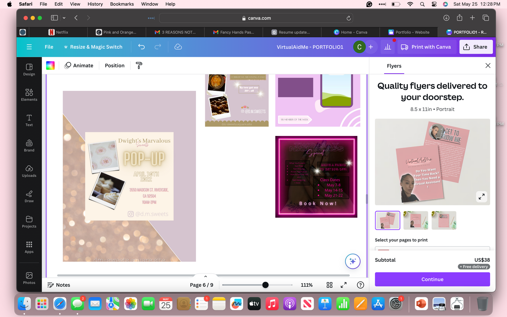Viewport: 507px width, 317px height.
Task: Open the File menu in Canva
Action: point(49,47)
